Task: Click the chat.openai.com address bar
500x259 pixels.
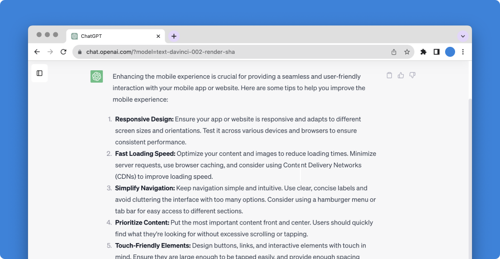Action: point(225,52)
